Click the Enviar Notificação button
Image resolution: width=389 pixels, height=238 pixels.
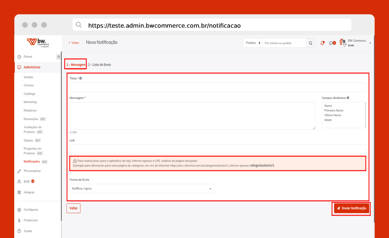351,208
